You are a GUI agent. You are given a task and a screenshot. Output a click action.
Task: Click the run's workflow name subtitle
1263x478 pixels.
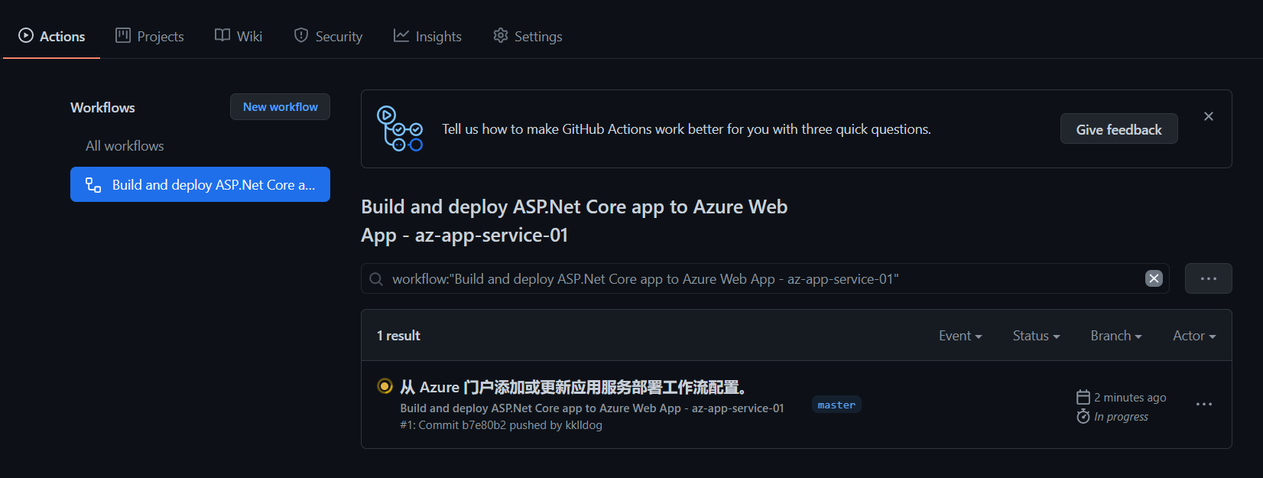coord(592,408)
